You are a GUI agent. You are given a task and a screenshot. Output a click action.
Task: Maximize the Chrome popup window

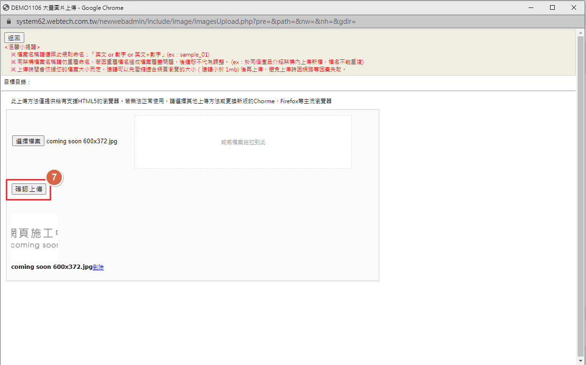click(552, 7)
